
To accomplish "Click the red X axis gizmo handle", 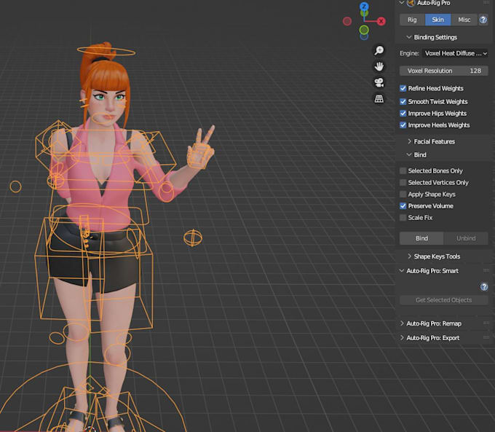I will [381, 21].
